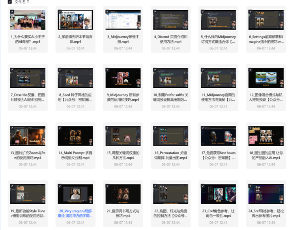
Task: Open the 9_Midjourney 所有参数 video thumbnail
Action: [x=123, y=78]
